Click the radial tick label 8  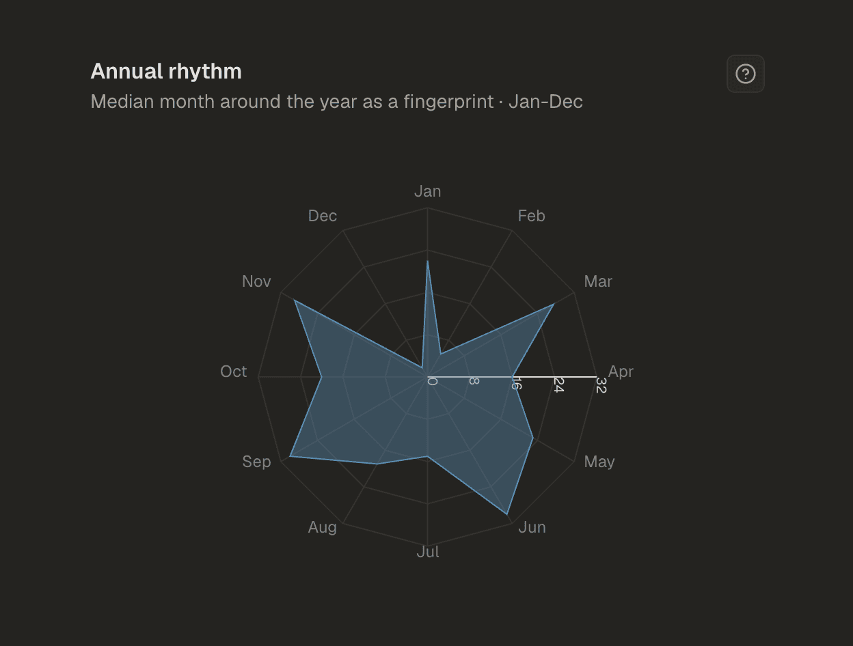[473, 382]
